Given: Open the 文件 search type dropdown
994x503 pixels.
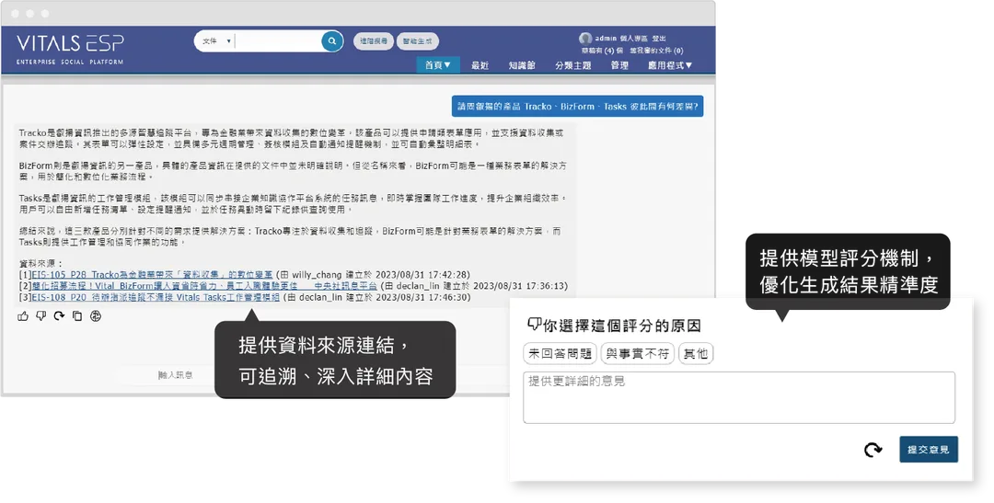Looking at the screenshot, I should (217, 41).
